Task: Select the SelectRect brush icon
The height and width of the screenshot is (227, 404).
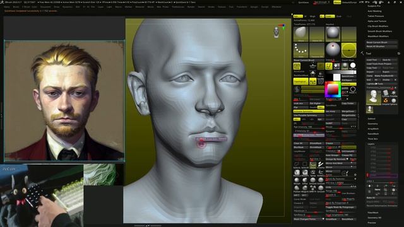Action: tap(305, 165)
